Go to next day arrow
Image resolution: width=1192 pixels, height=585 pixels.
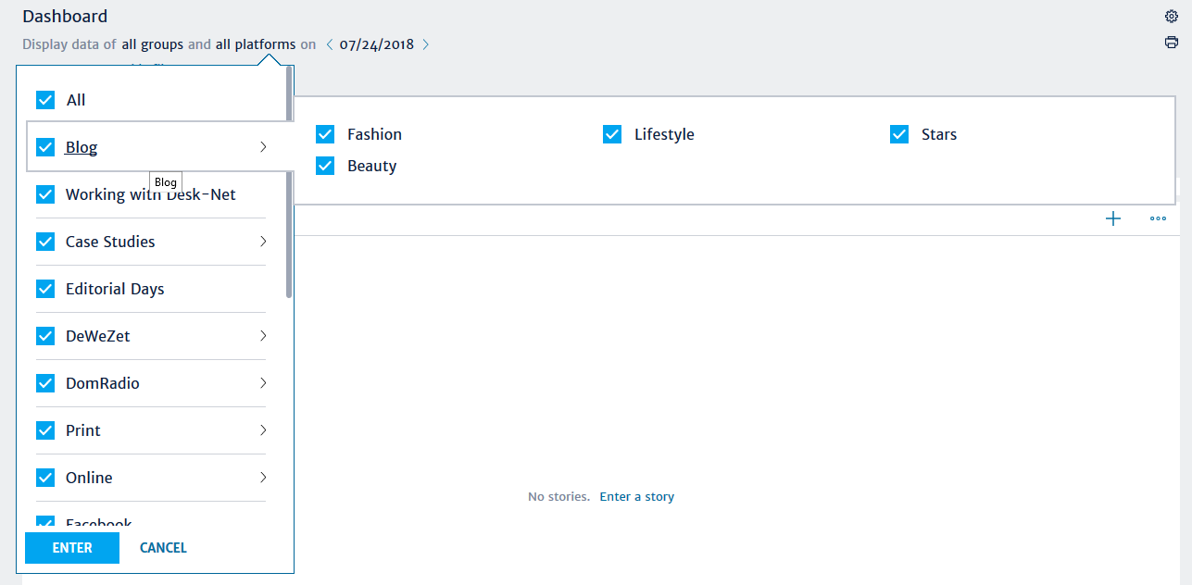(x=425, y=44)
